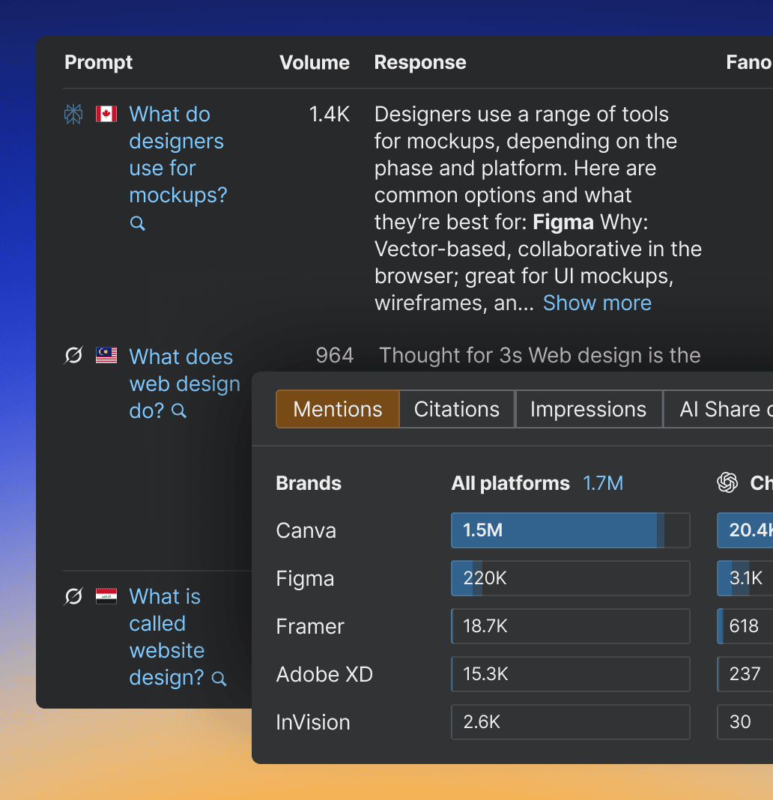Switch to the Citations tab
Screen dimensions: 773x800
(457, 409)
